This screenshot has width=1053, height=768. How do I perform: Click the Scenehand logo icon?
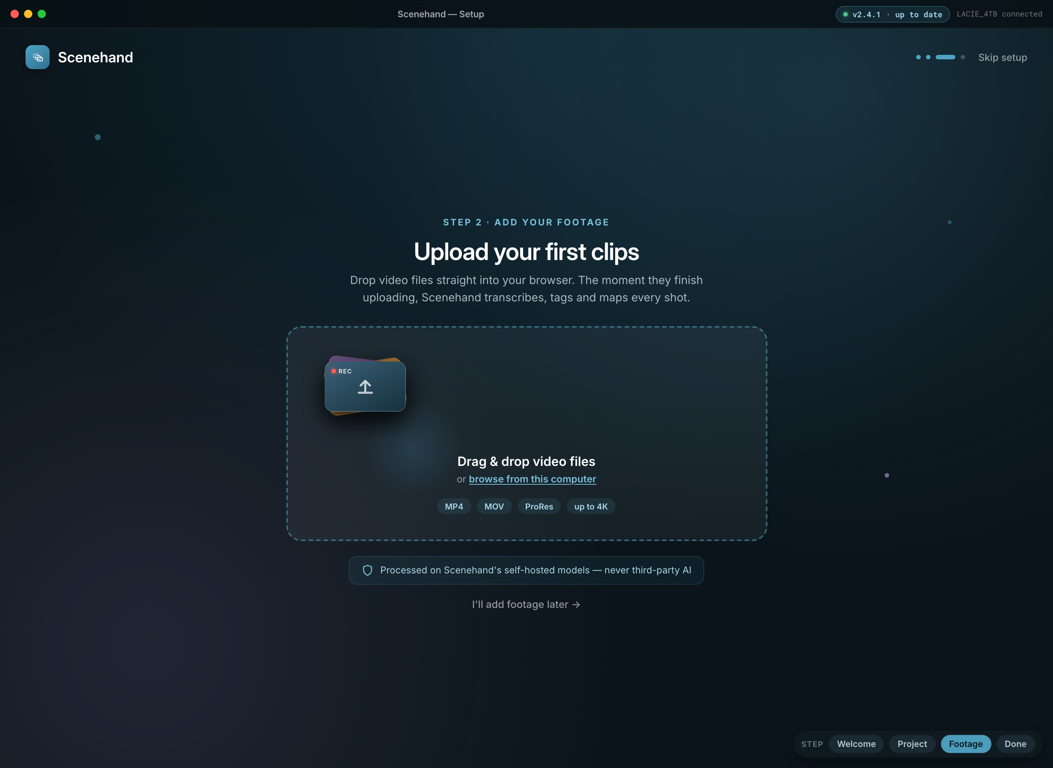coord(38,57)
